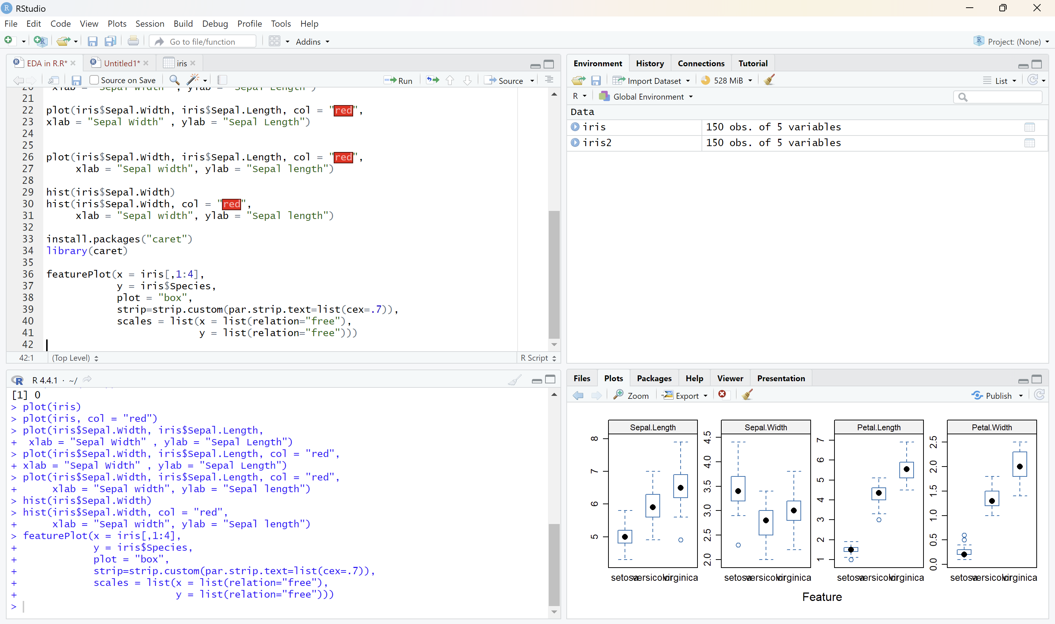The height and width of the screenshot is (624, 1055).
Task: Clear environment objects with broom icon
Action: [x=769, y=80]
